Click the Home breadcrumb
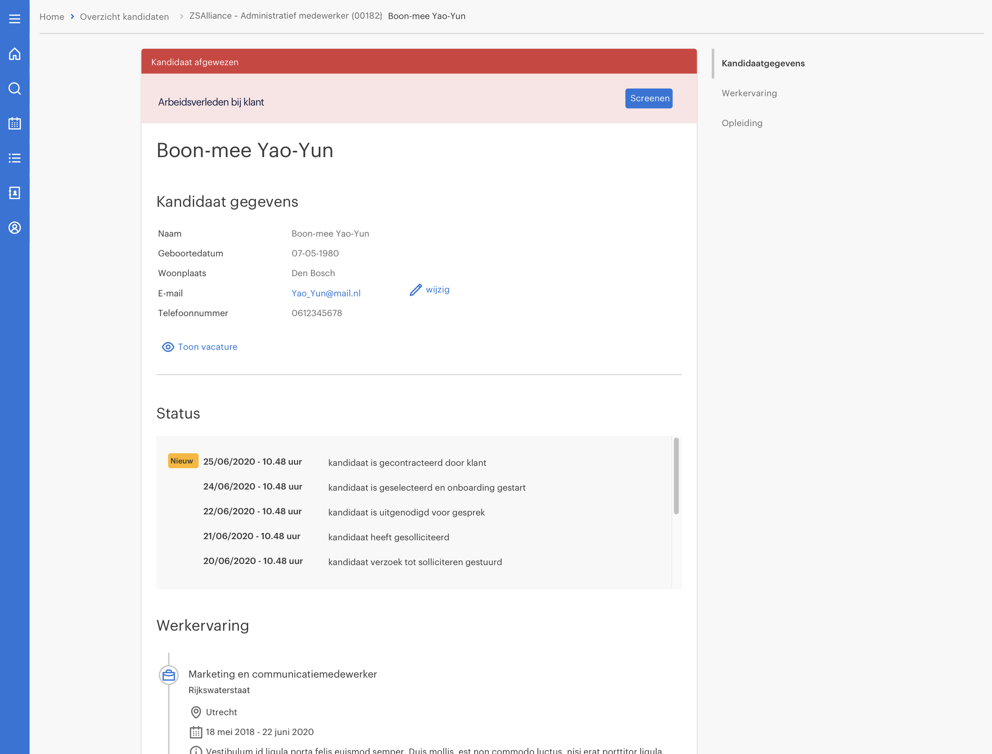Image resolution: width=992 pixels, height=754 pixels. [x=52, y=17]
